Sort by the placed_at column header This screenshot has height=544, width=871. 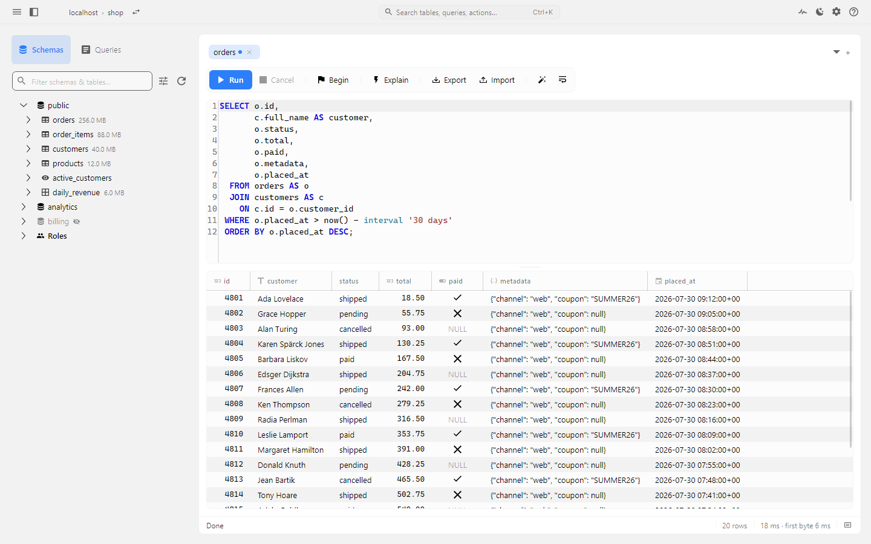(697, 281)
